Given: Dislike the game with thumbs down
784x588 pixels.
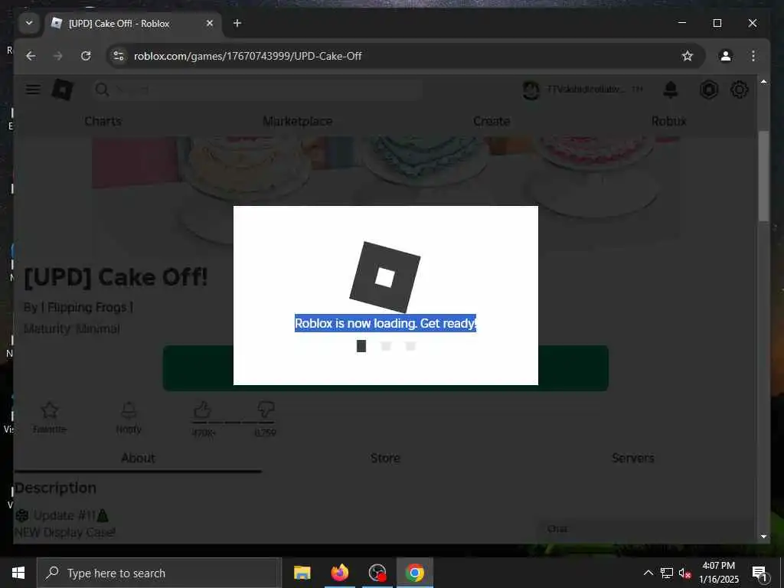Looking at the screenshot, I should point(266,411).
